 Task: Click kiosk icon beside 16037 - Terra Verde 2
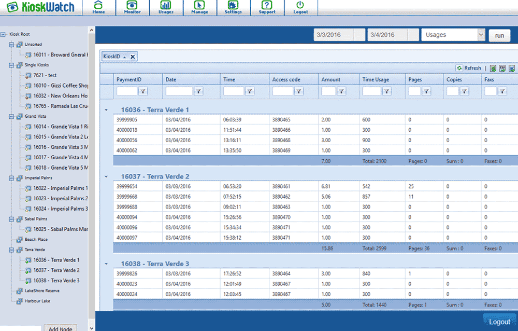pyautogui.click(x=28, y=270)
